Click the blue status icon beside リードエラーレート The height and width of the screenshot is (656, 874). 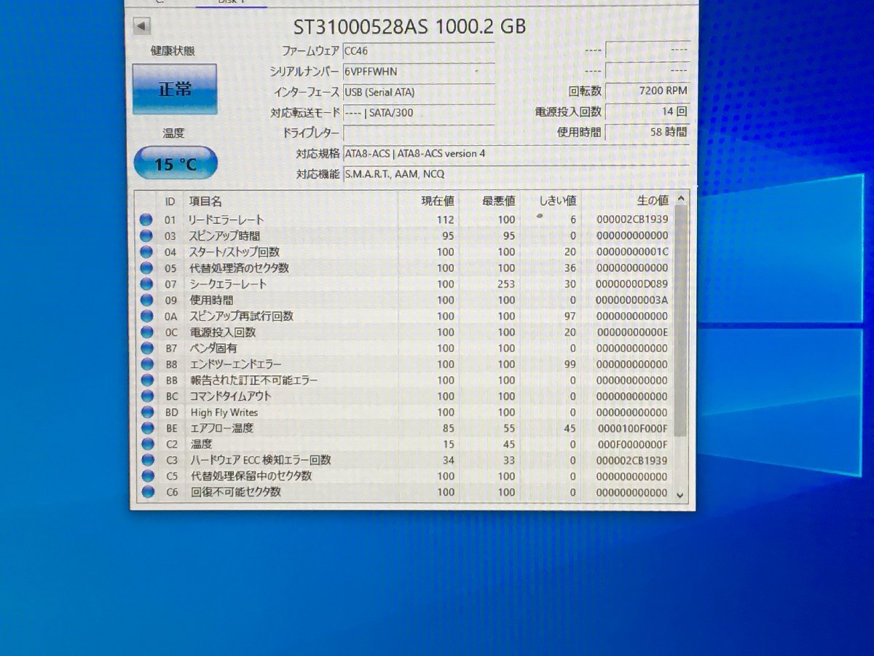point(146,219)
